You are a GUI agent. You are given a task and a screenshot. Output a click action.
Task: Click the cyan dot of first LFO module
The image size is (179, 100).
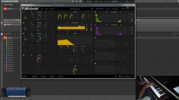[95, 38]
